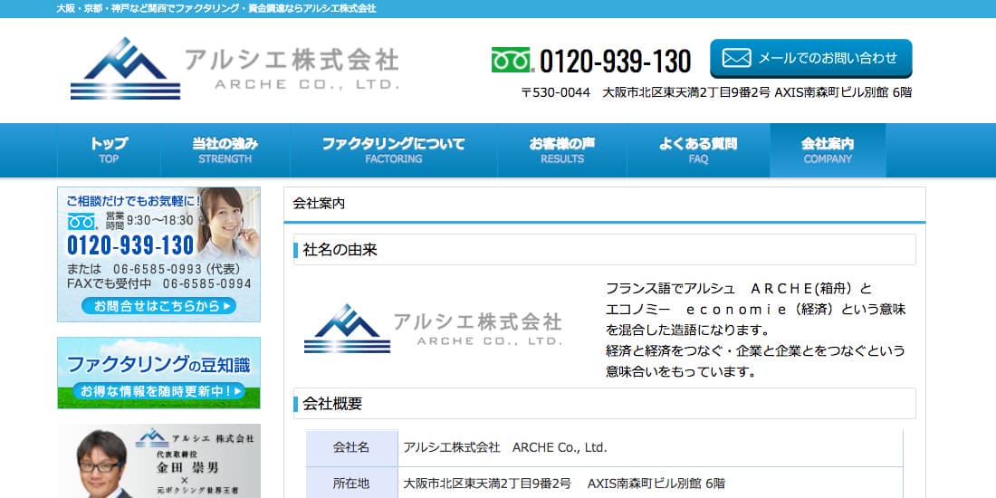Click the envelope icon on the mail inquiry button
The height and width of the screenshot is (498, 996).
coord(736,58)
